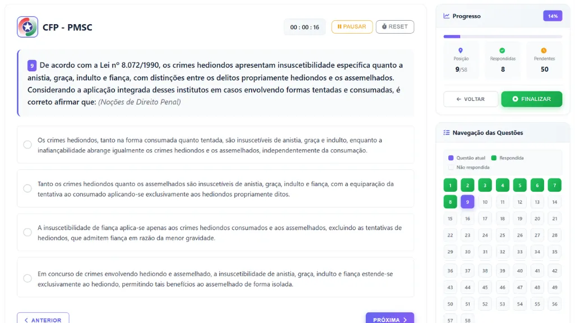575x323 pixels.
Task: Jump to question 58 in the grid
Action: click(467, 320)
